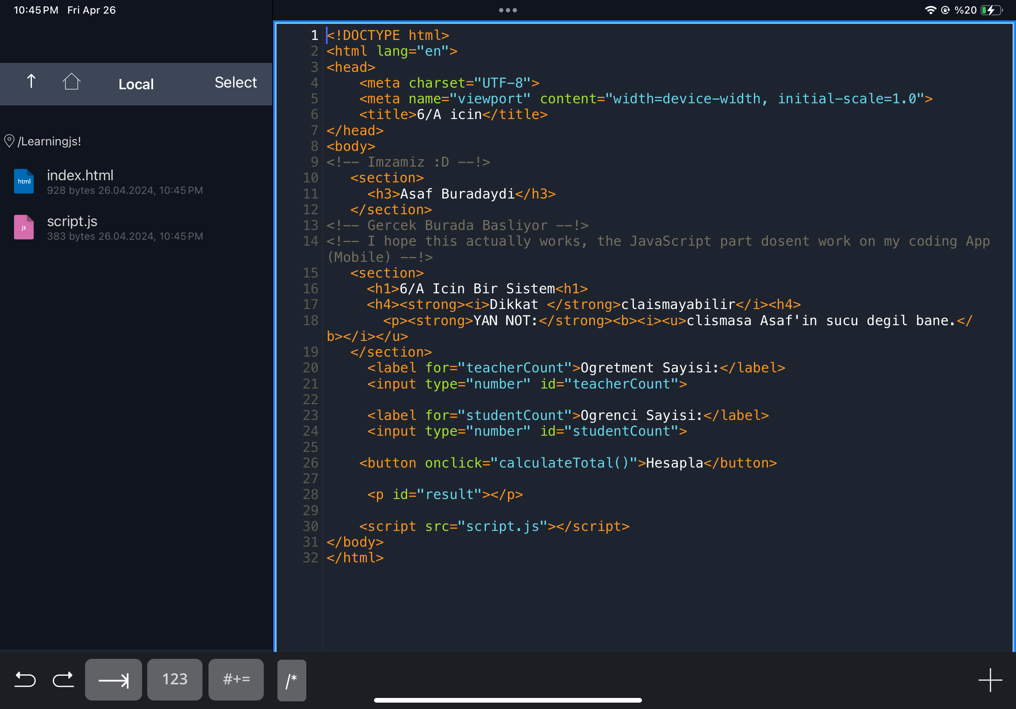This screenshot has height=709, width=1016.
Task: Open the script.js file
Action: [72, 221]
